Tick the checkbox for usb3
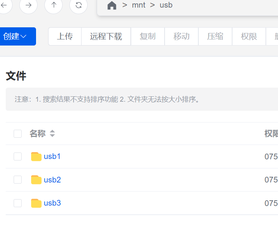This screenshot has width=278, height=228. [x=18, y=203]
